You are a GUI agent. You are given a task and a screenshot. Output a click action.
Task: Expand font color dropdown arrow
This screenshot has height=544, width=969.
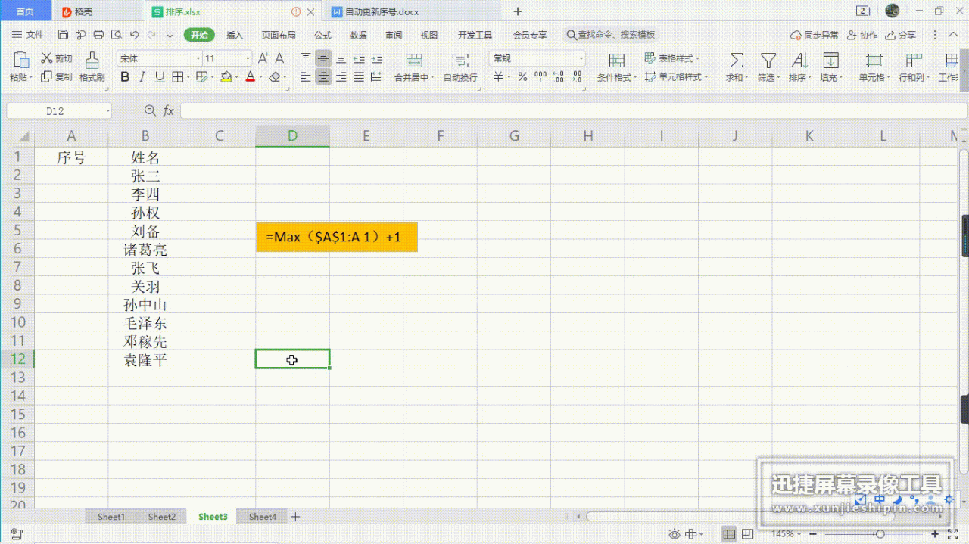click(260, 77)
